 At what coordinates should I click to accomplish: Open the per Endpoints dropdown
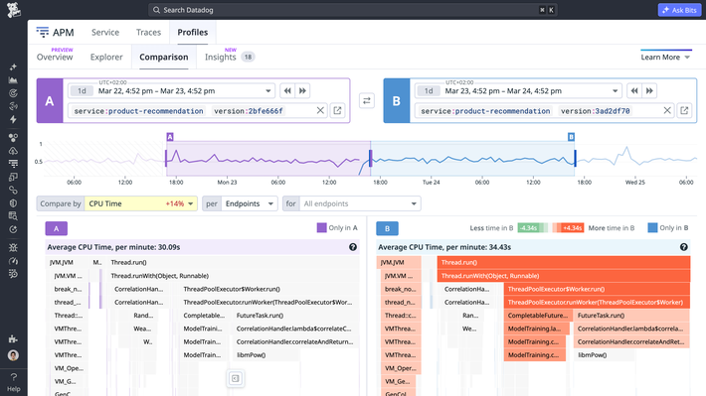pos(249,203)
